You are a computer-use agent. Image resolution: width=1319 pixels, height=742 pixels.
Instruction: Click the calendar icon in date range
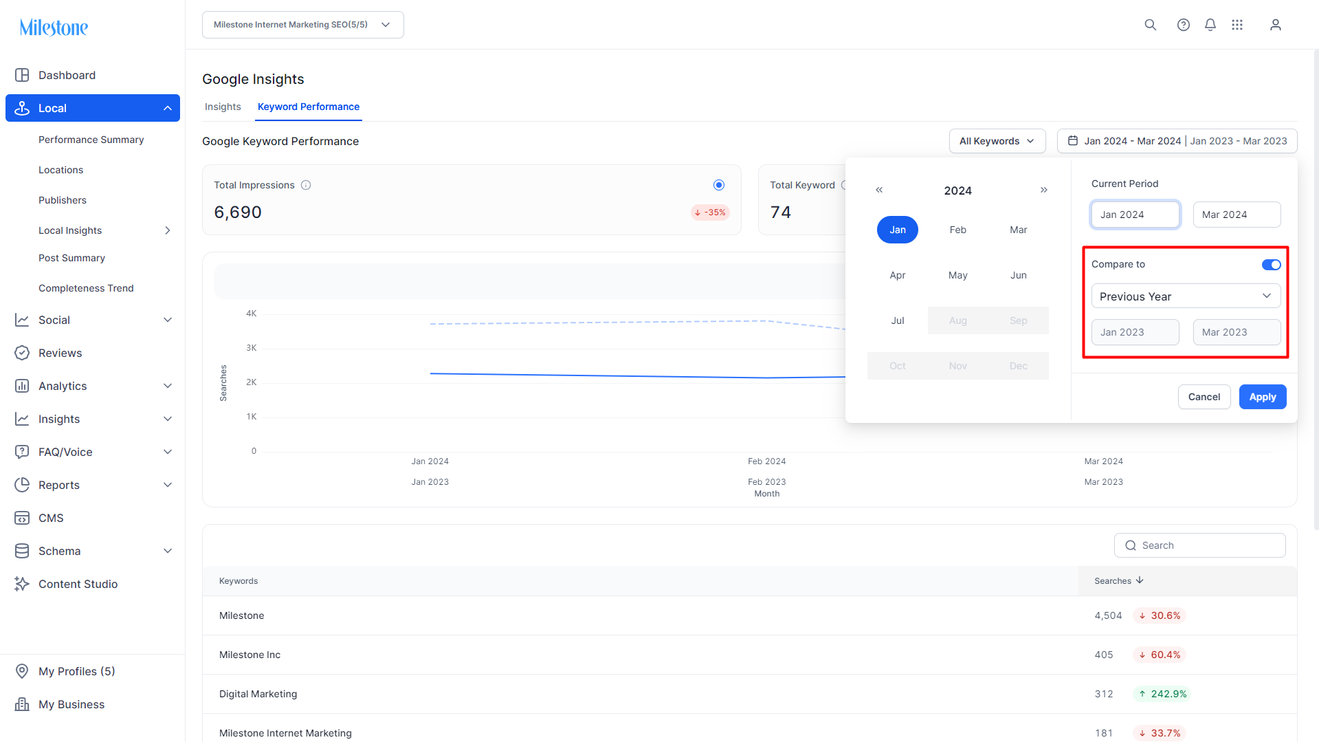click(1073, 141)
